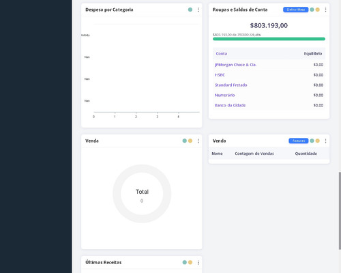Click the blue Faturas button
This screenshot has height=273, width=341.
[299, 141]
